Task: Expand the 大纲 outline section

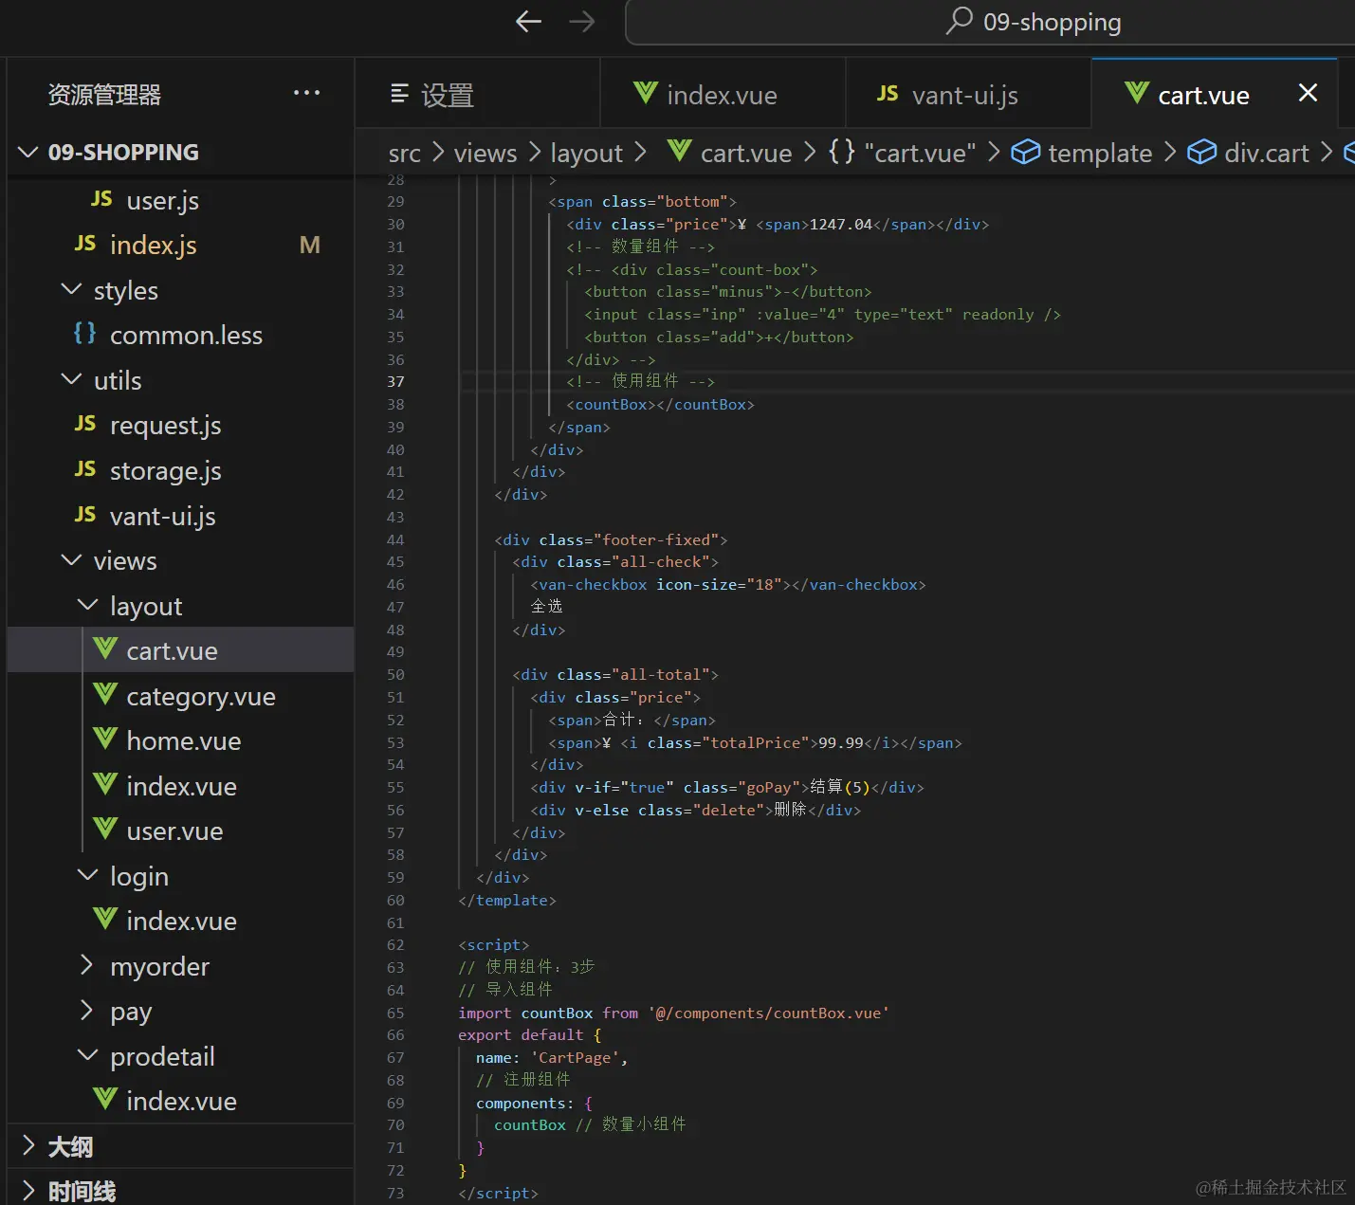Action: point(28,1146)
